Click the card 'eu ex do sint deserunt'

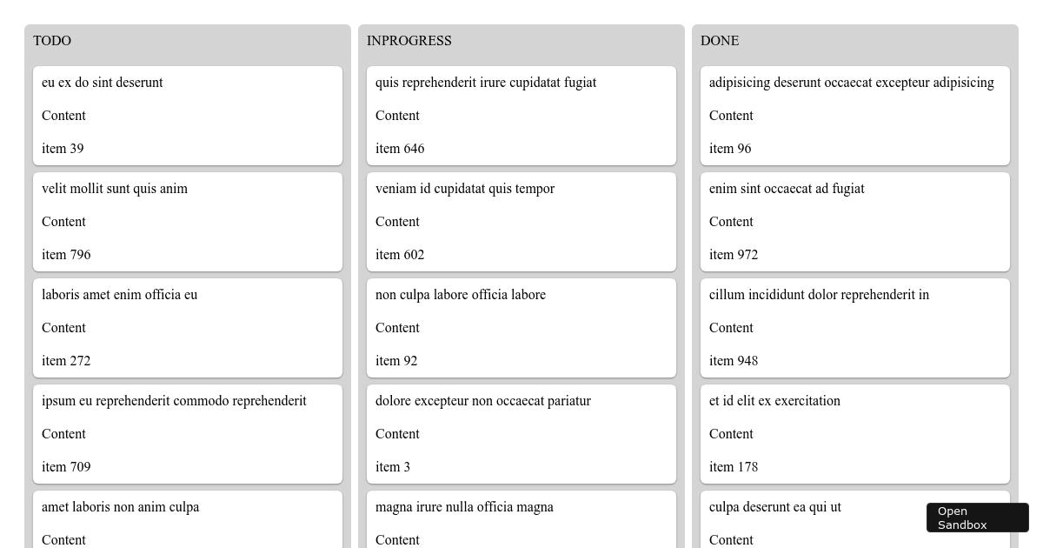[188, 115]
